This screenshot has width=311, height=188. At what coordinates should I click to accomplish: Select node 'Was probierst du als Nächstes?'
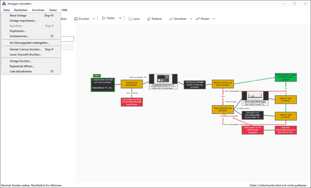tap(223, 109)
